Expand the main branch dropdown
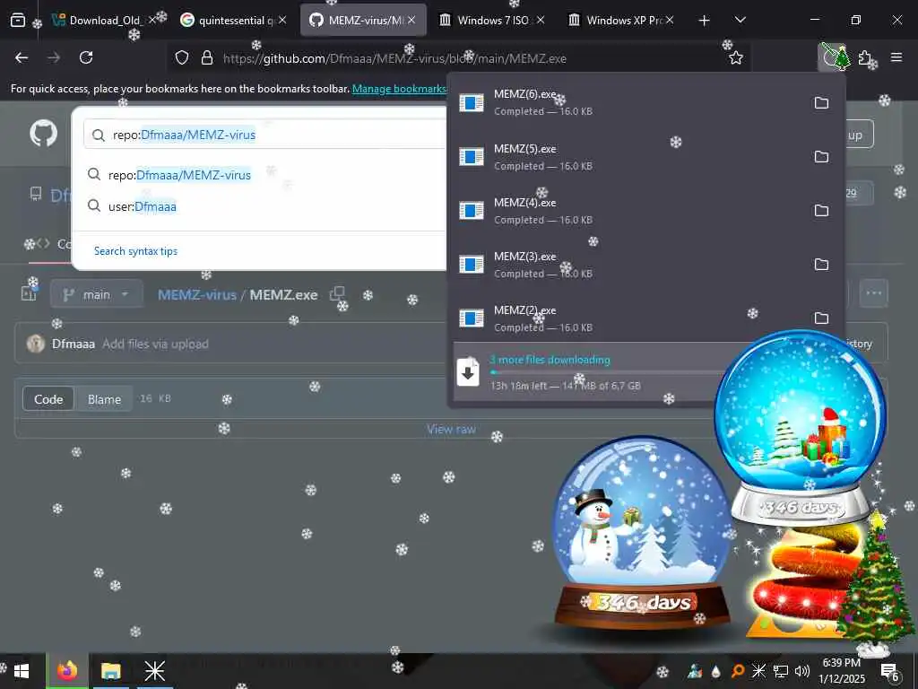 tap(97, 294)
